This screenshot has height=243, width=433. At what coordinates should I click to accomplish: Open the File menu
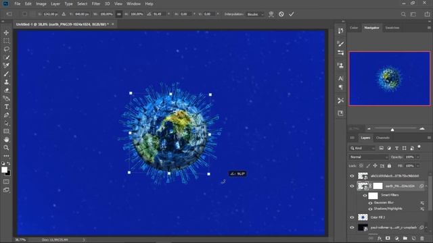click(18, 4)
